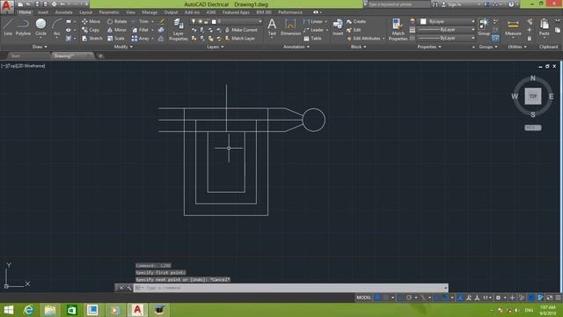The width and height of the screenshot is (563, 317).
Task: Toggle grid display in status bar
Action: click(377, 298)
